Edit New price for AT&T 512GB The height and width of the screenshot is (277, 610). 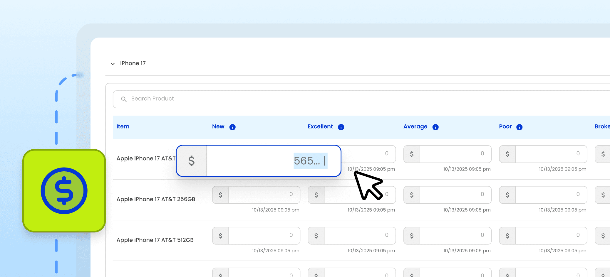pyautogui.click(x=256, y=236)
